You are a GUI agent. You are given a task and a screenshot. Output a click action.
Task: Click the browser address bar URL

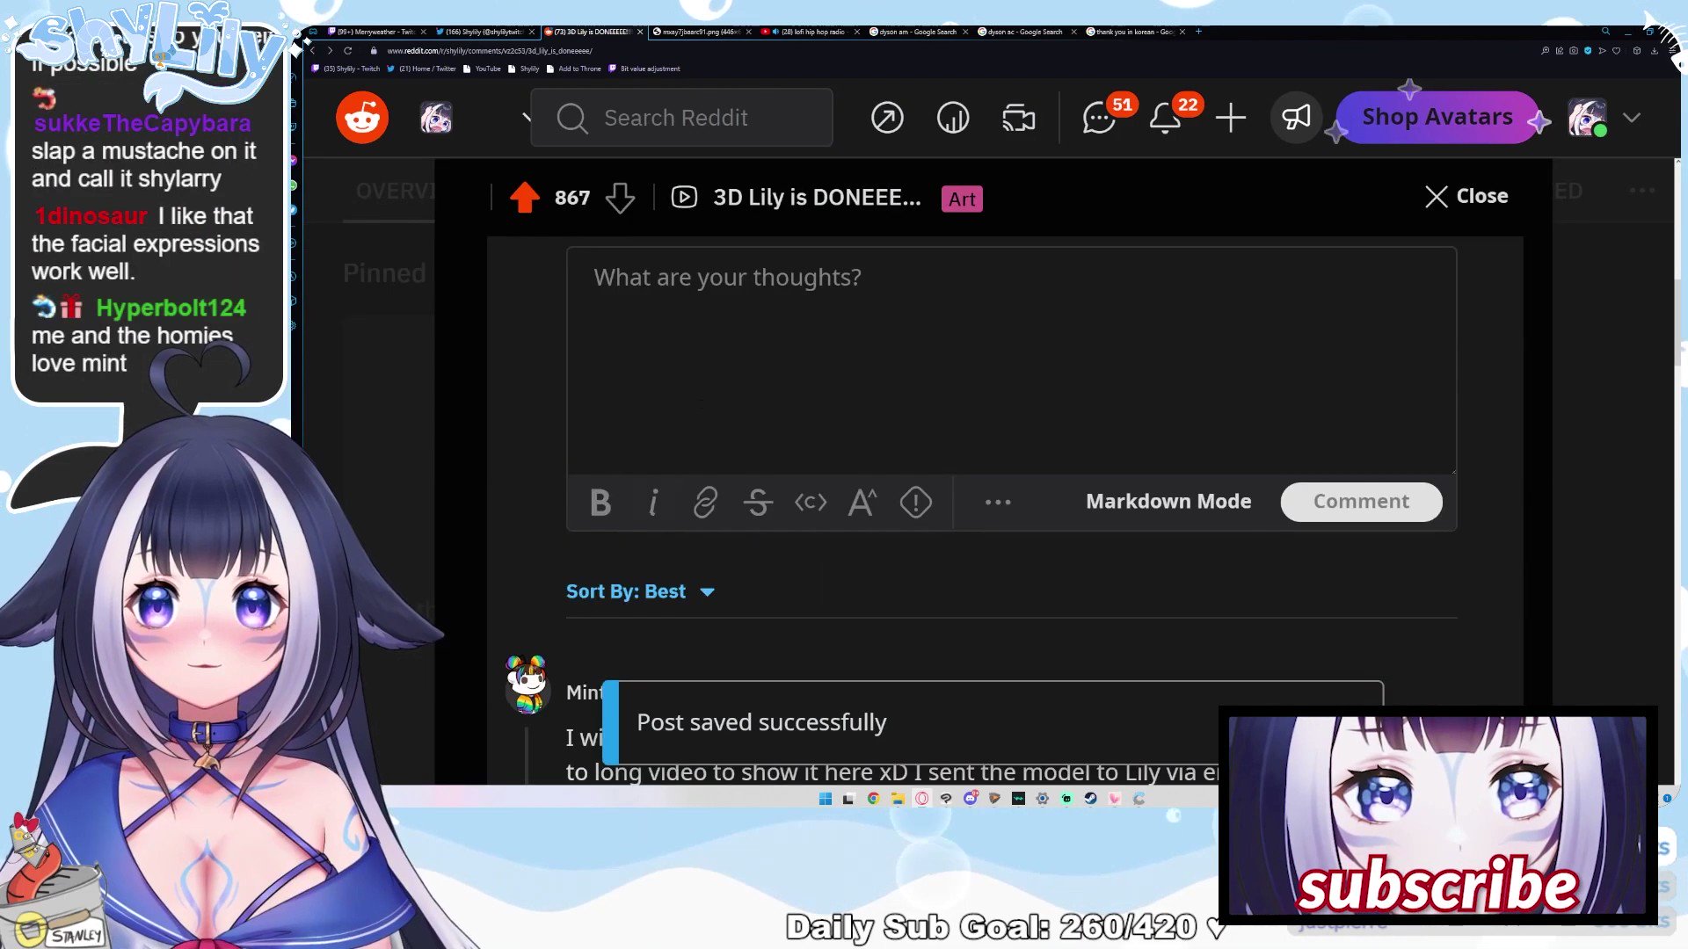(490, 51)
